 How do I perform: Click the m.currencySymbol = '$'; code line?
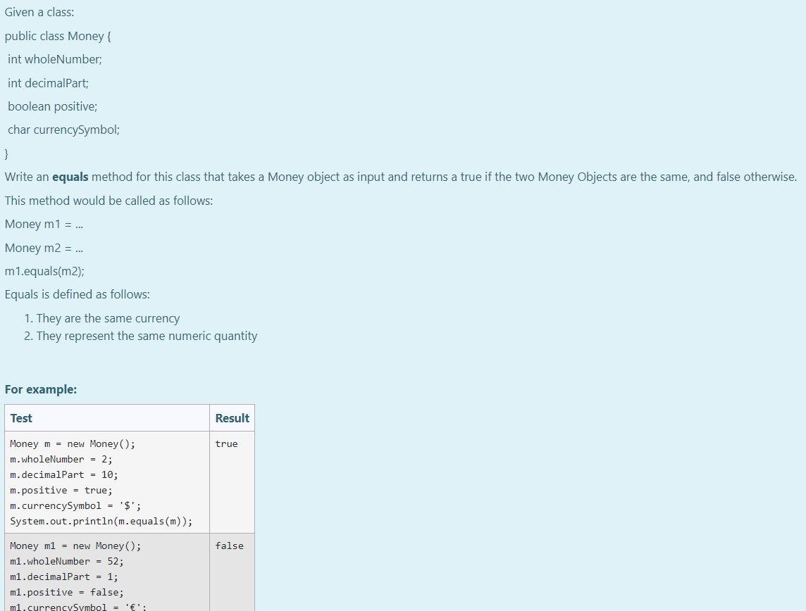[x=75, y=505]
